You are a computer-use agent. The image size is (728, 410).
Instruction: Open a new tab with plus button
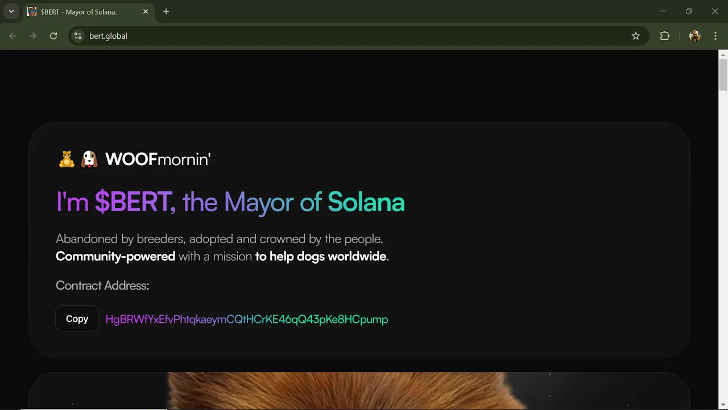click(166, 11)
